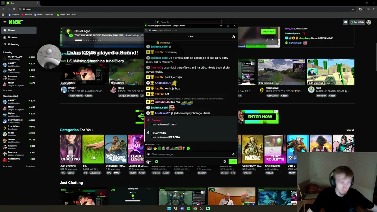
Task: Open the Old School RuneScape category card
Action: (x=116, y=149)
